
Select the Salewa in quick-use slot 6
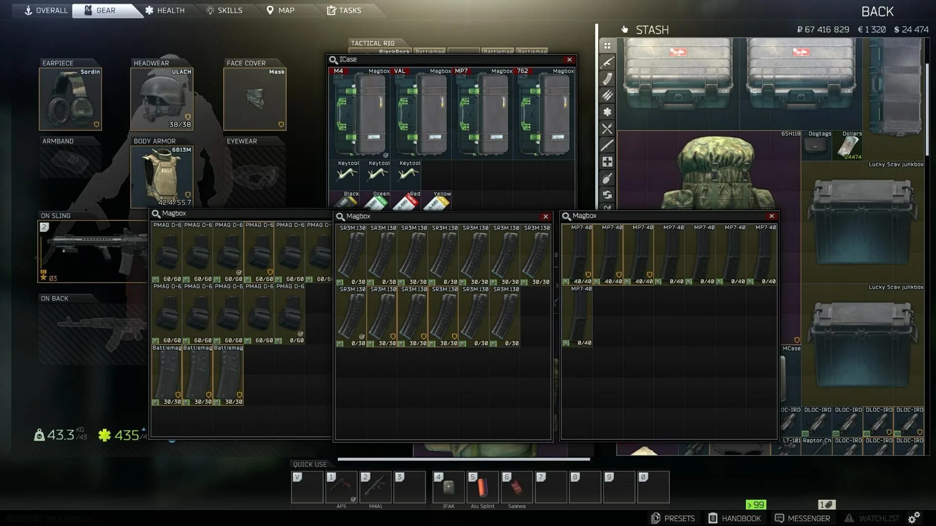coord(517,487)
